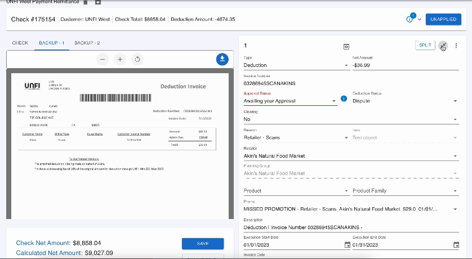Click the UNFI West Payment Remittance title

tap(42, 2)
